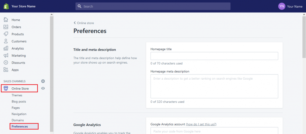Open Domains submenu item

[x=18, y=120]
